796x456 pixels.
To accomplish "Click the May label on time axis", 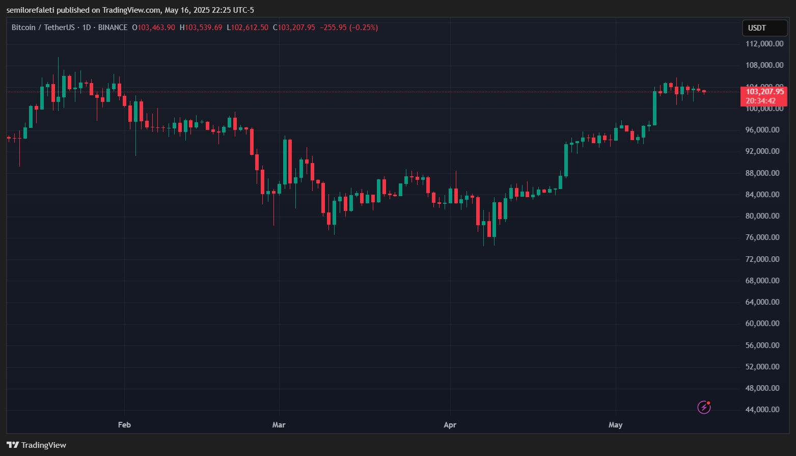I will 615,424.
